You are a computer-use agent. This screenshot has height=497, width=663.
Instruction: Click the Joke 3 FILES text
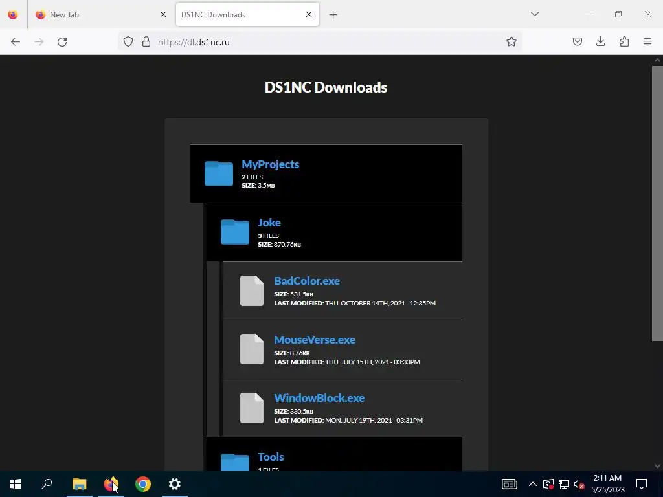(269, 236)
